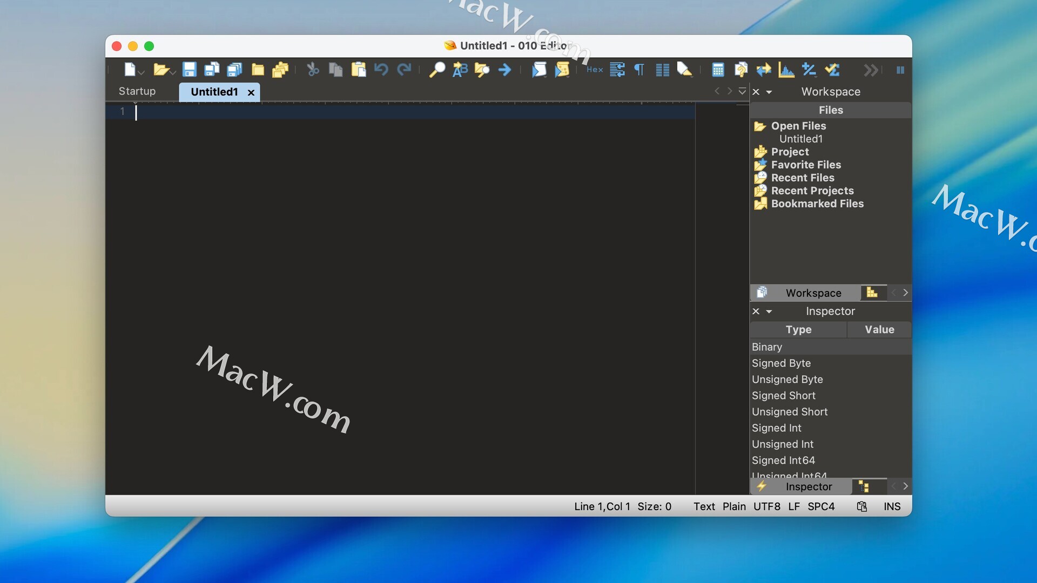Open the Inspector panel options arrow
Screen dimensions: 1037x583
point(769,312)
